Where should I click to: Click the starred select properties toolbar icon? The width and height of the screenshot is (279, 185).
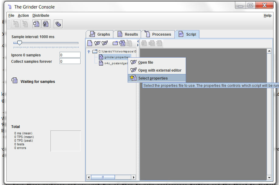coord(122,43)
